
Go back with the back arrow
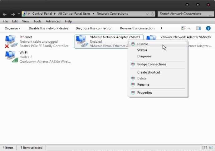(5, 14)
